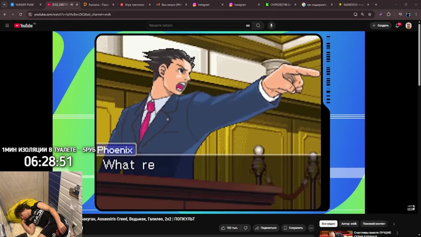Open the tab search dropdown arrow
This screenshot has height=237, width=421.
[4, 5]
